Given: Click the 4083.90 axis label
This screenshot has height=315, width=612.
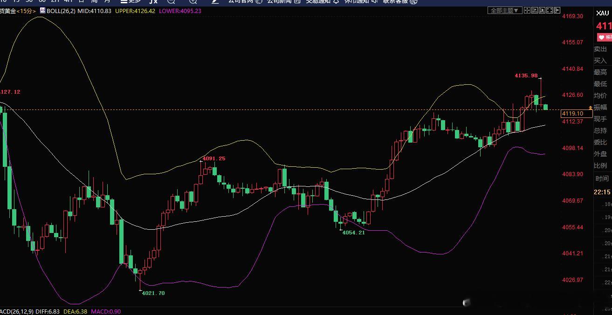Looking at the screenshot, I should tap(573, 174).
